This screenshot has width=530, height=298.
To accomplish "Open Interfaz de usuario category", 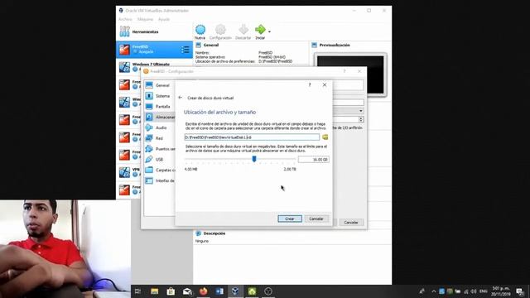I will pyautogui.click(x=159, y=180).
